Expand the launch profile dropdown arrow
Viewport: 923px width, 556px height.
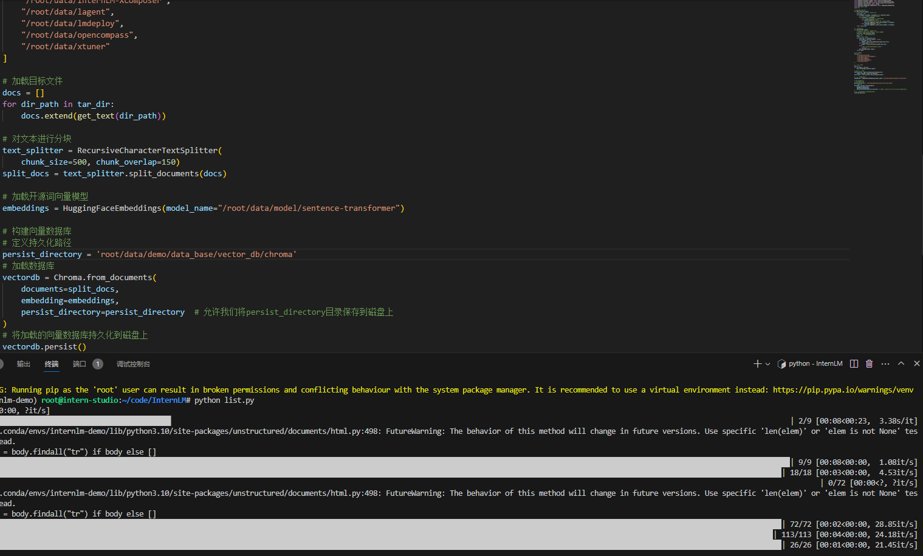point(768,364)
